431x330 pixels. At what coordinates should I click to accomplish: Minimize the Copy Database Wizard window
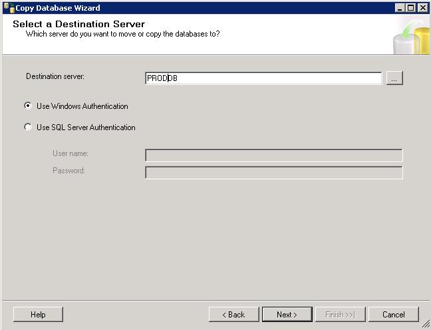pos(400,8)
